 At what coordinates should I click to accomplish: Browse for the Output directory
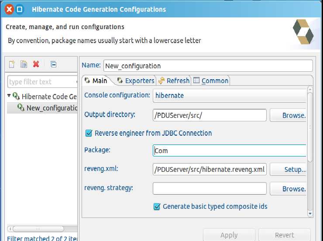pyautogui.click(x=288, y=115)
